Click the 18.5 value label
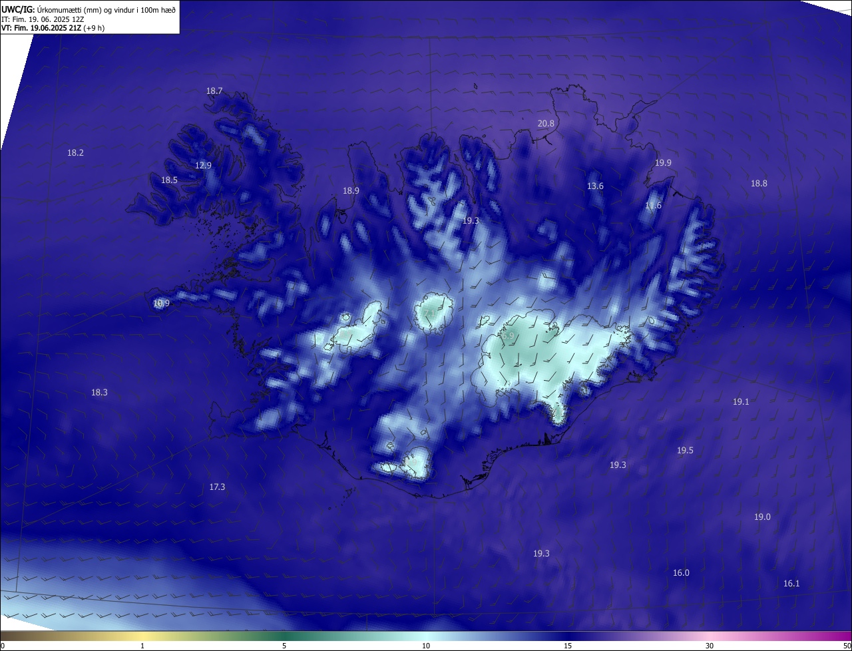The width and height of the screenshot is (852, 651). click(x=169, y=180)
